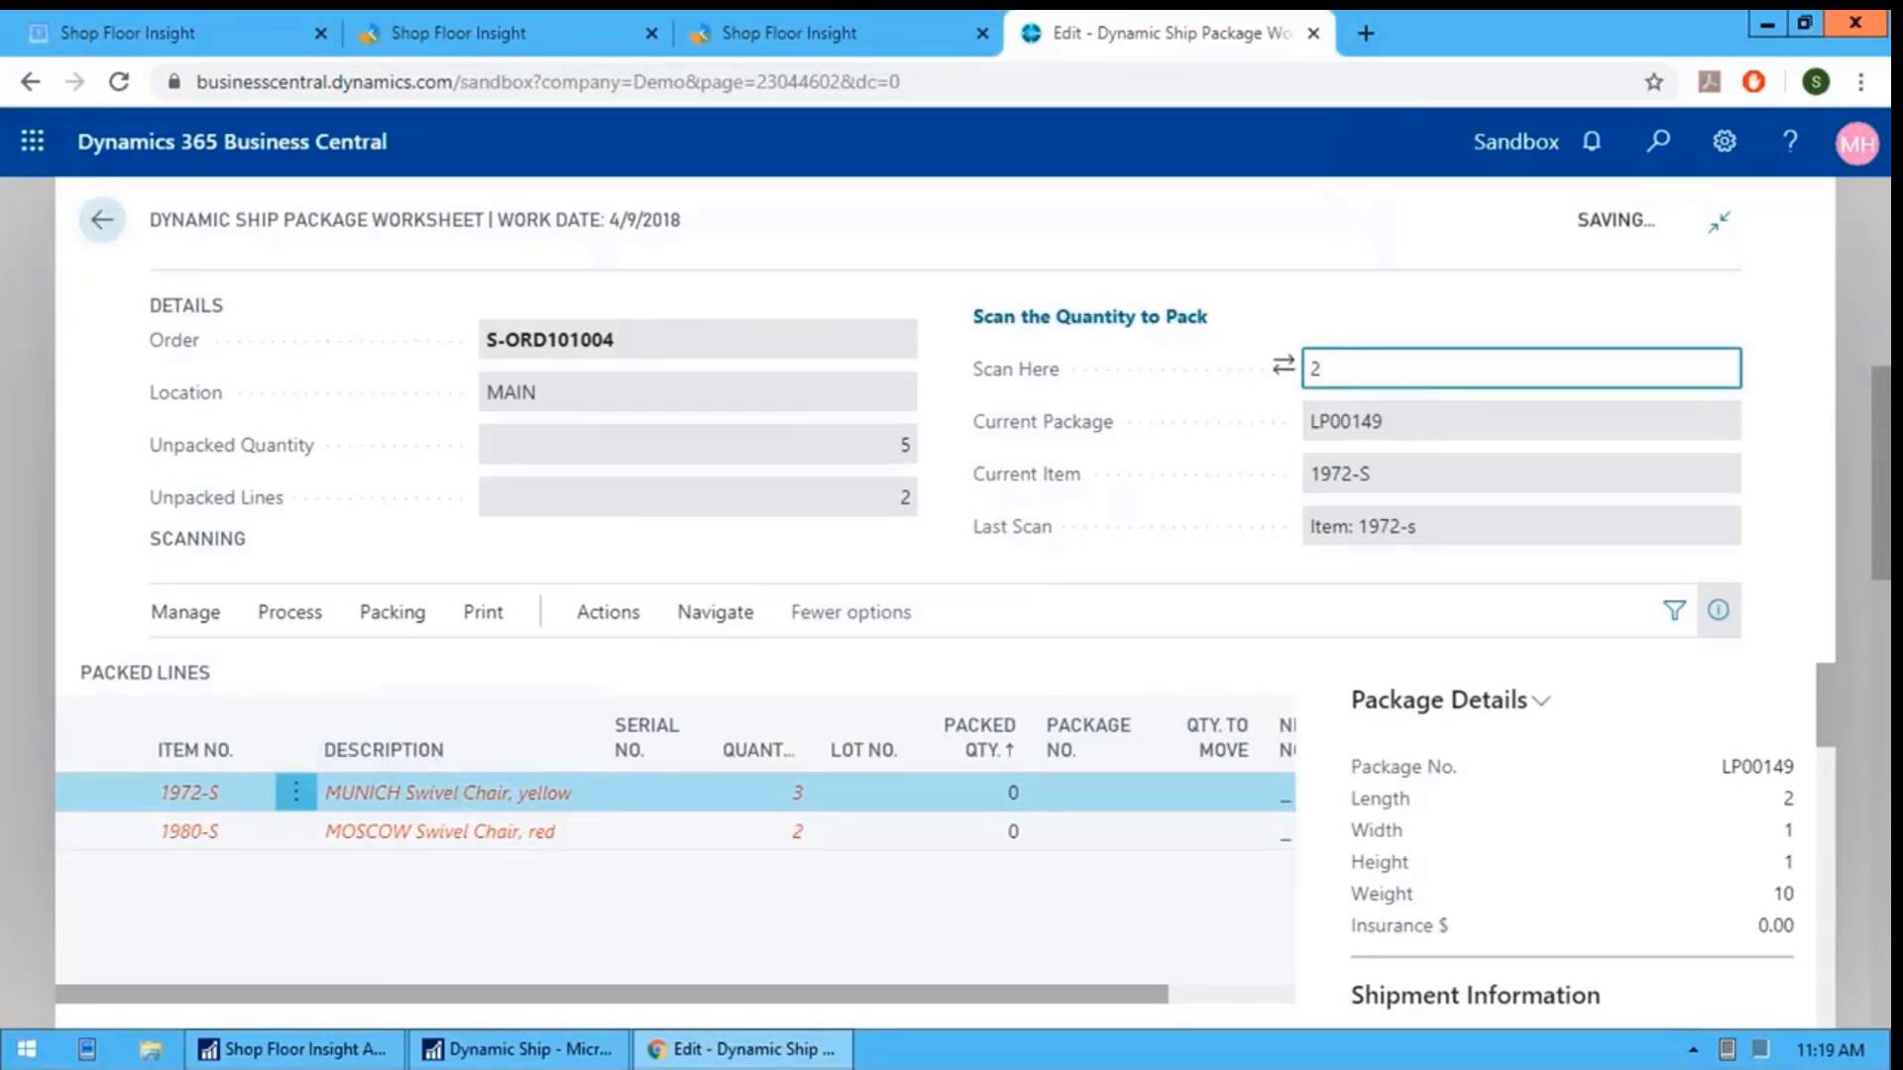Expand the Shipment Information section

click(1474, 995)
